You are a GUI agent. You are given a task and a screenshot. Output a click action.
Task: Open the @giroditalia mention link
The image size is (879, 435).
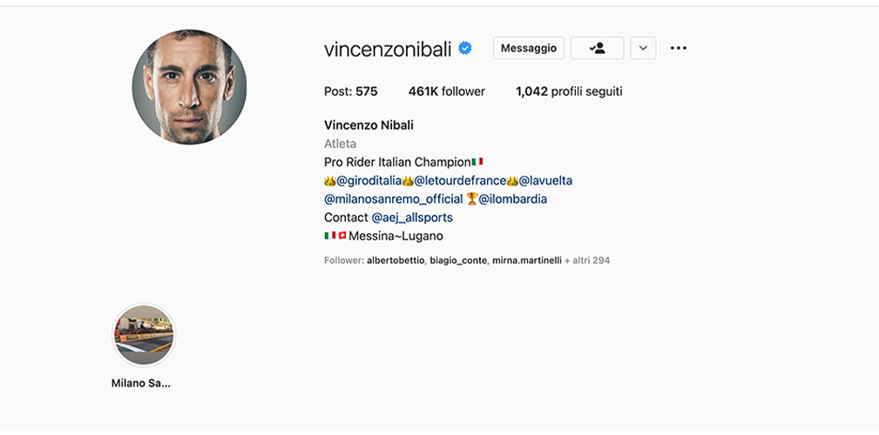(x=369, y=181)
